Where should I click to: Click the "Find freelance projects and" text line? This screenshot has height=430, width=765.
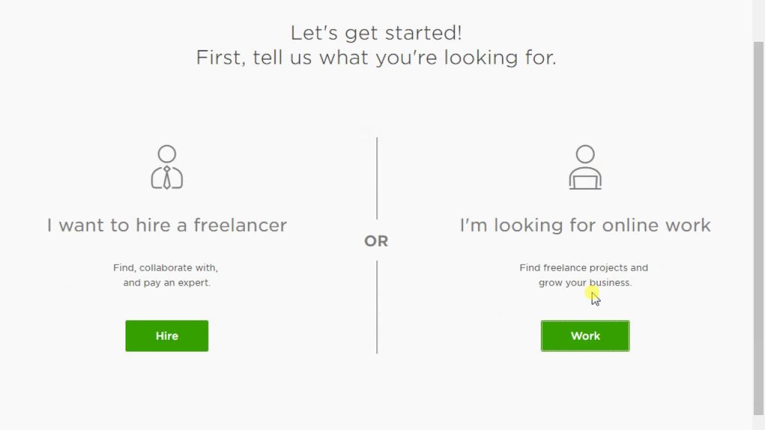coord(583,268)
